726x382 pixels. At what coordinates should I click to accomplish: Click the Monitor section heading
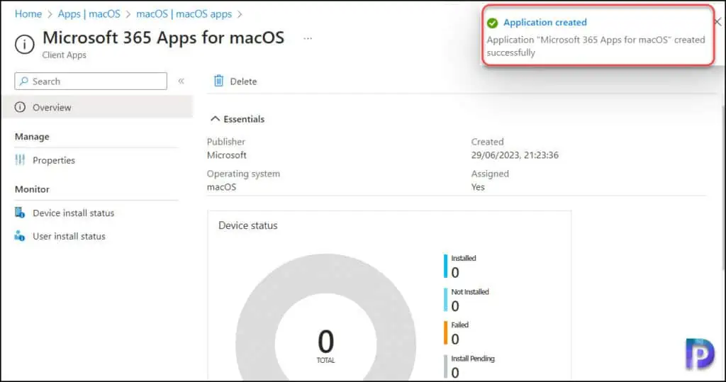coord(32,189)
